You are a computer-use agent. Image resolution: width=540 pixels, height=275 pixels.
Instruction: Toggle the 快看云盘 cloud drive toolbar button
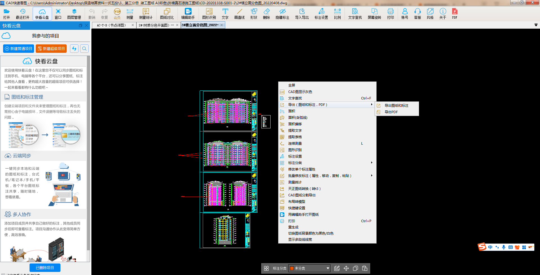coord(42,13)
